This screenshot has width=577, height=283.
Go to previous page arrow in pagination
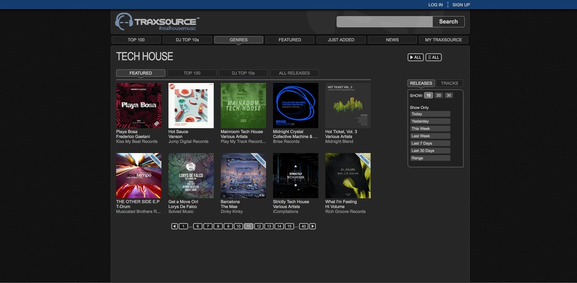(175, 226)
